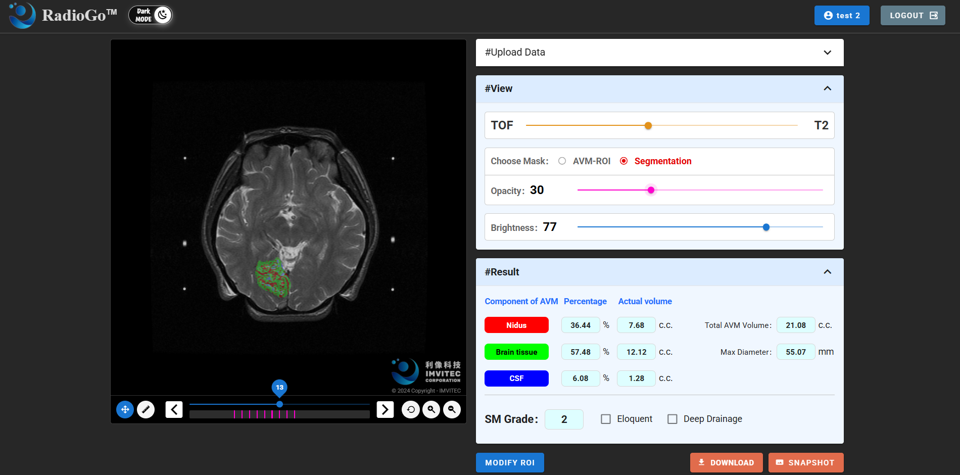Reset the image view
This screenshot has width=960, height=475.
pyautogui.click(x=411, y=409)
